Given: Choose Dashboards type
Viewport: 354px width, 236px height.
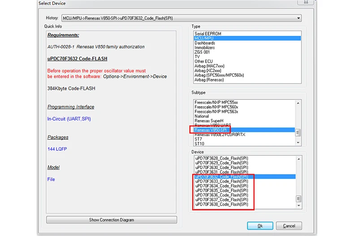Looking at the screenshot, I should [247, 43].
